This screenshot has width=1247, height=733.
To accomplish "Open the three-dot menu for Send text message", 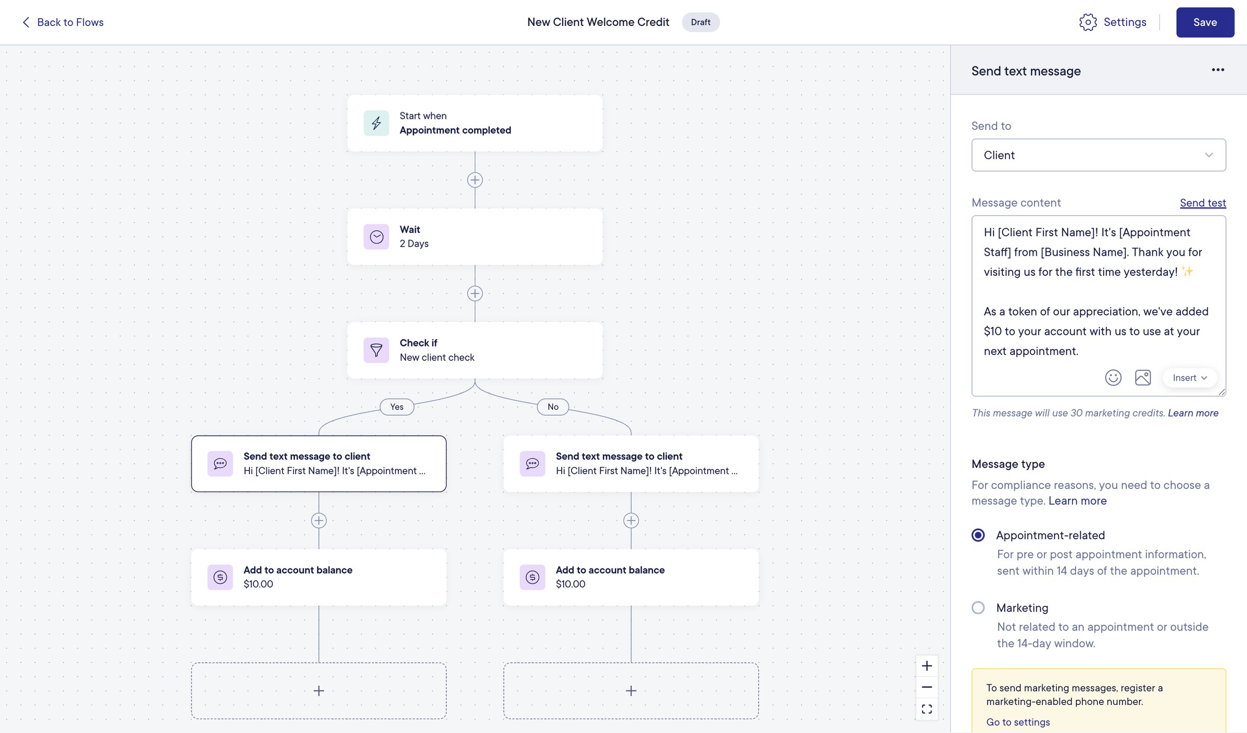I will [x=1218, y=70].
